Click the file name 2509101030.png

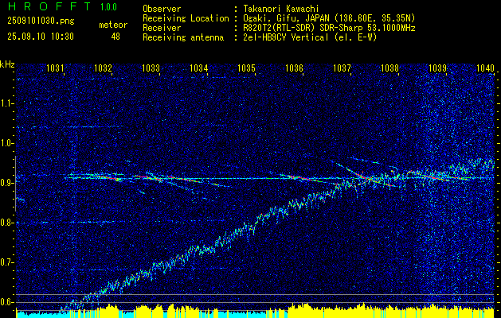tap(41, 21)
